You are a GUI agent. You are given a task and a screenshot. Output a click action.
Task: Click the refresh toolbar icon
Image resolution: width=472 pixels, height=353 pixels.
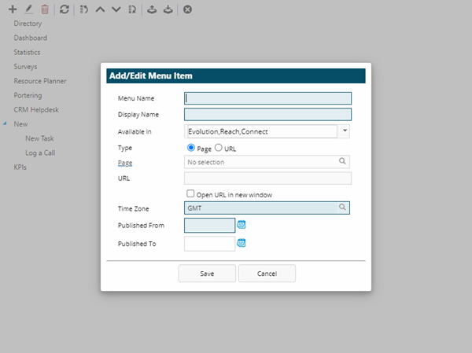(65, 9)
